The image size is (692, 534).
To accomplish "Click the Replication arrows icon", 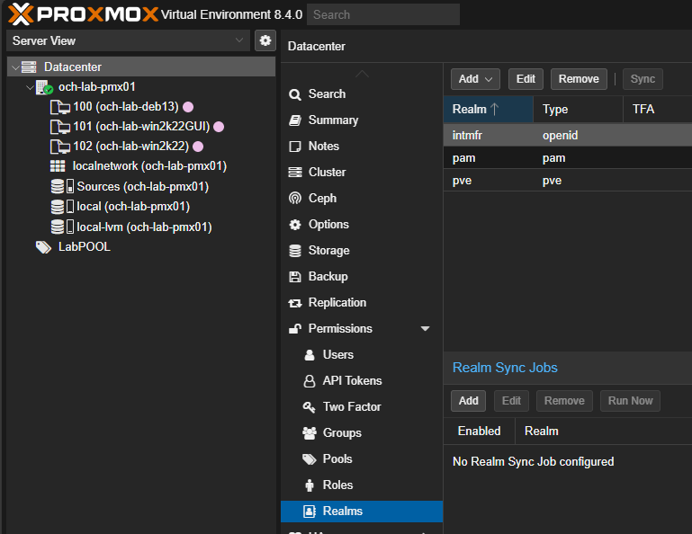I will click(295, 303).
